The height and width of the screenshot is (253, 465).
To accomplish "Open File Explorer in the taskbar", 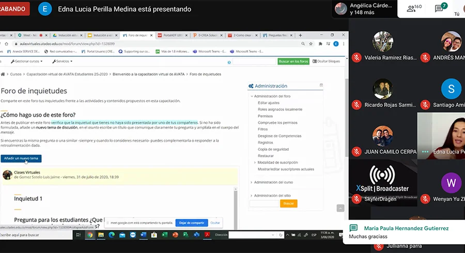I will point(101,235).
